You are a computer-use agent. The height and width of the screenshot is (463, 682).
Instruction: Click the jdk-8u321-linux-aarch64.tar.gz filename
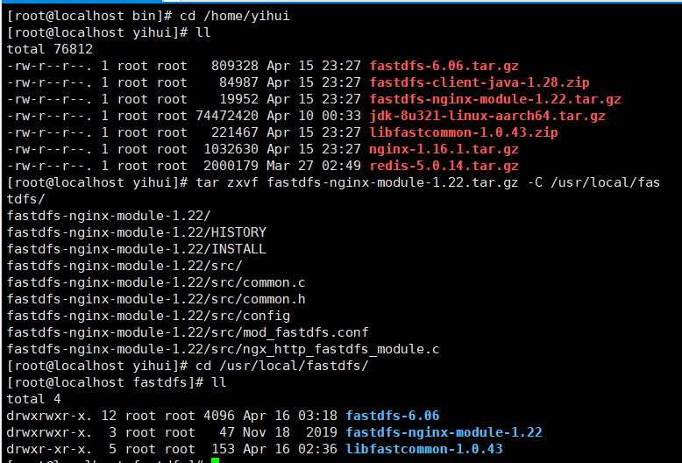point(487,116)
